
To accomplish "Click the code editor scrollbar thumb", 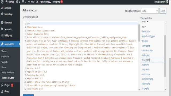I will pos(139,33).
